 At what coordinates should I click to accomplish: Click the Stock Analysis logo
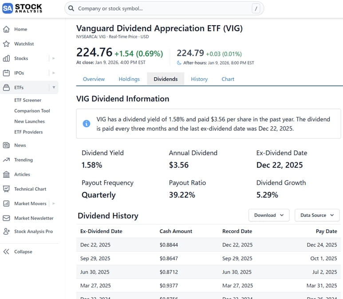[x=22, y=8]
